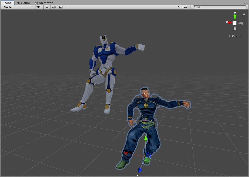Click the green Y axis cone on orientation gizmo

[235, 17]
